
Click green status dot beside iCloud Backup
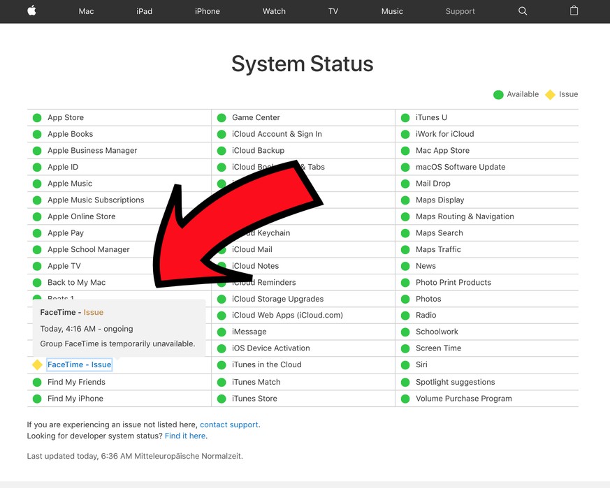[x=222, y=151]
